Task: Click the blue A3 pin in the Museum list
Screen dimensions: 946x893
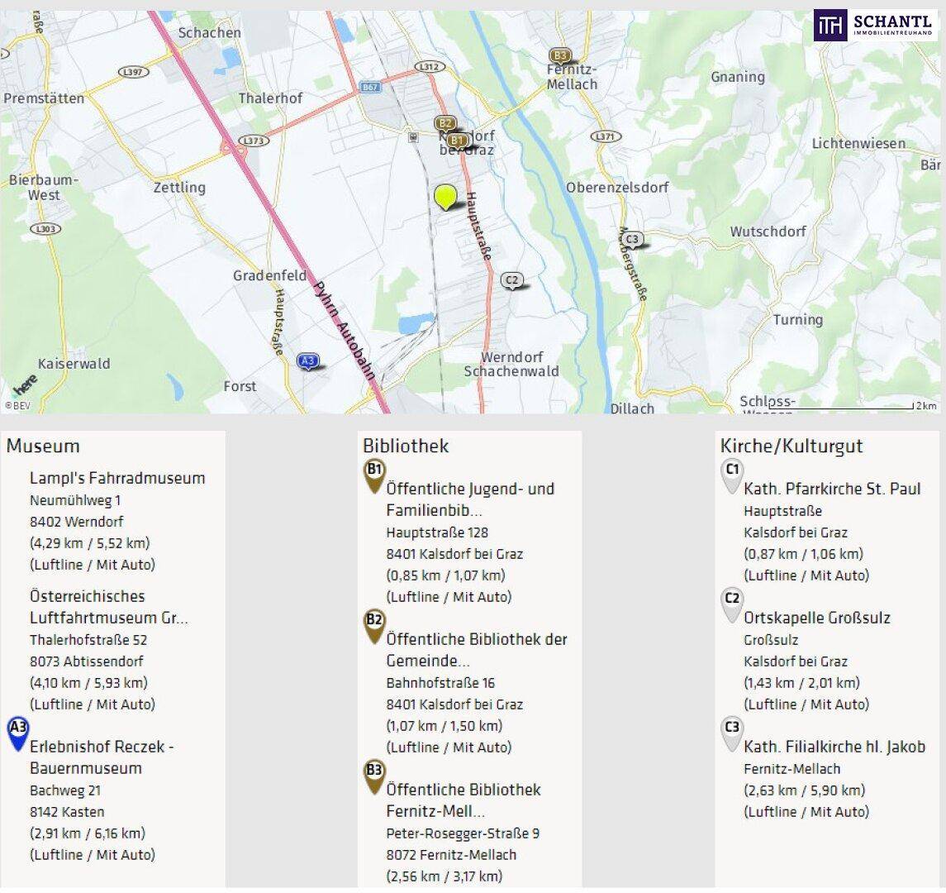Action: [x=17, y=732]
